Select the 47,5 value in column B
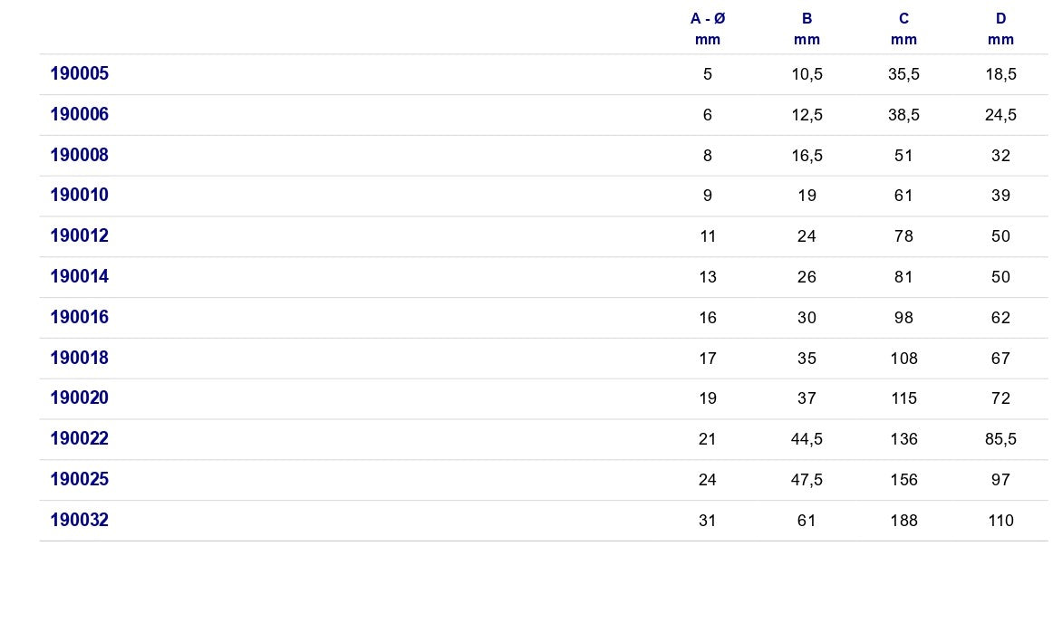1053x642 pixels. [x=807, y=480]
